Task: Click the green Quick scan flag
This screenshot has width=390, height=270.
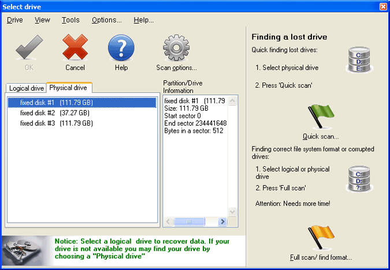Action: [321, 116]
